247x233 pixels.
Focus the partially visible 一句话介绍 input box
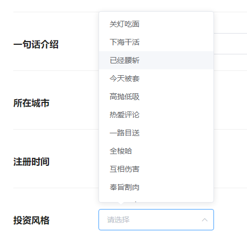[230, 44]
